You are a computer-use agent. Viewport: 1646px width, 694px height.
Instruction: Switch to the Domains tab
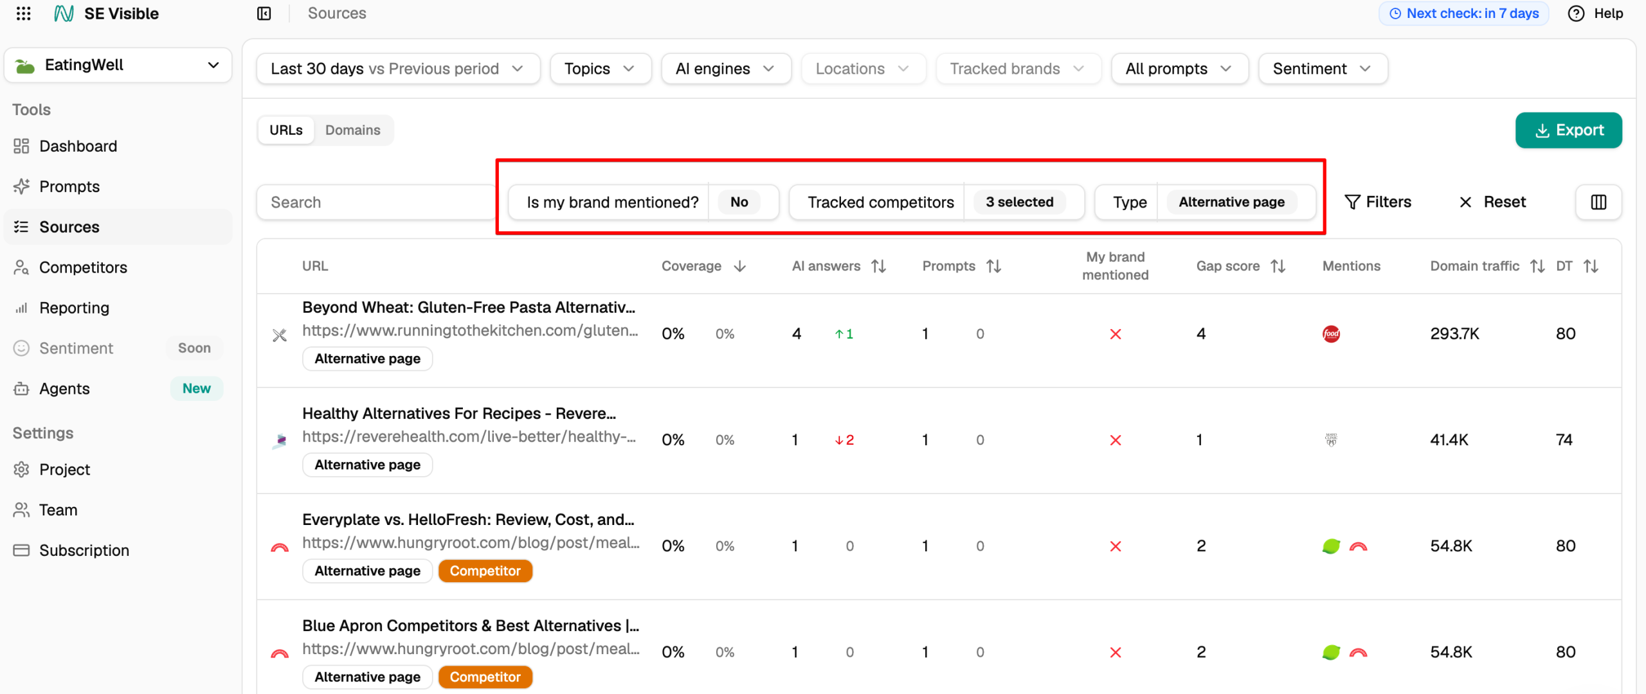(352, 130)
